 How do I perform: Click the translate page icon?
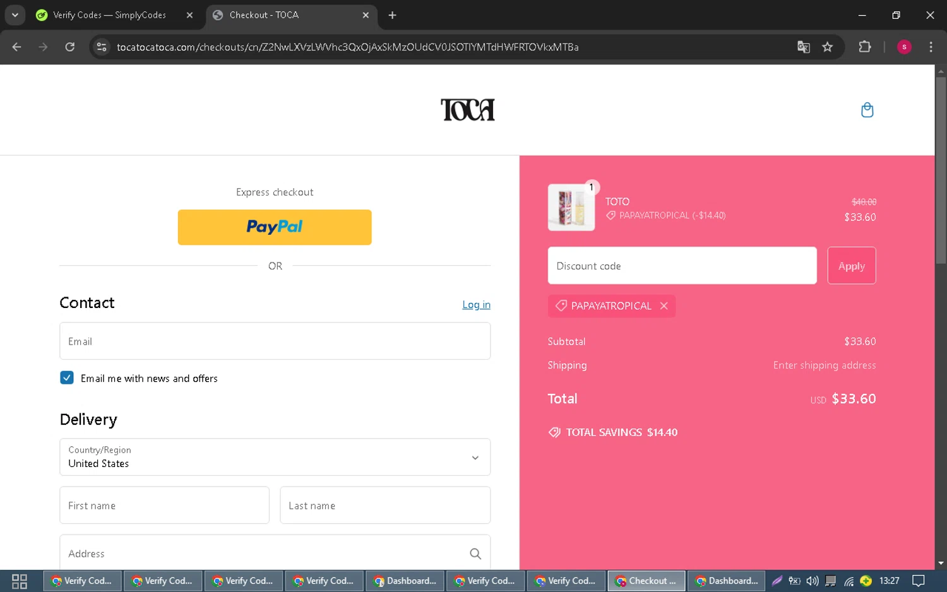pyautogui.click(x=803, y=47)
